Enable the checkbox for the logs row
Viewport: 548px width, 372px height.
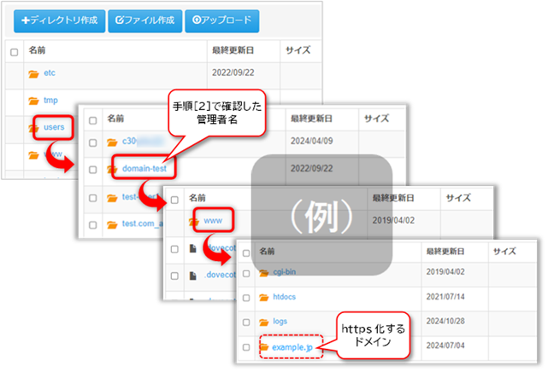coord(245,323)
